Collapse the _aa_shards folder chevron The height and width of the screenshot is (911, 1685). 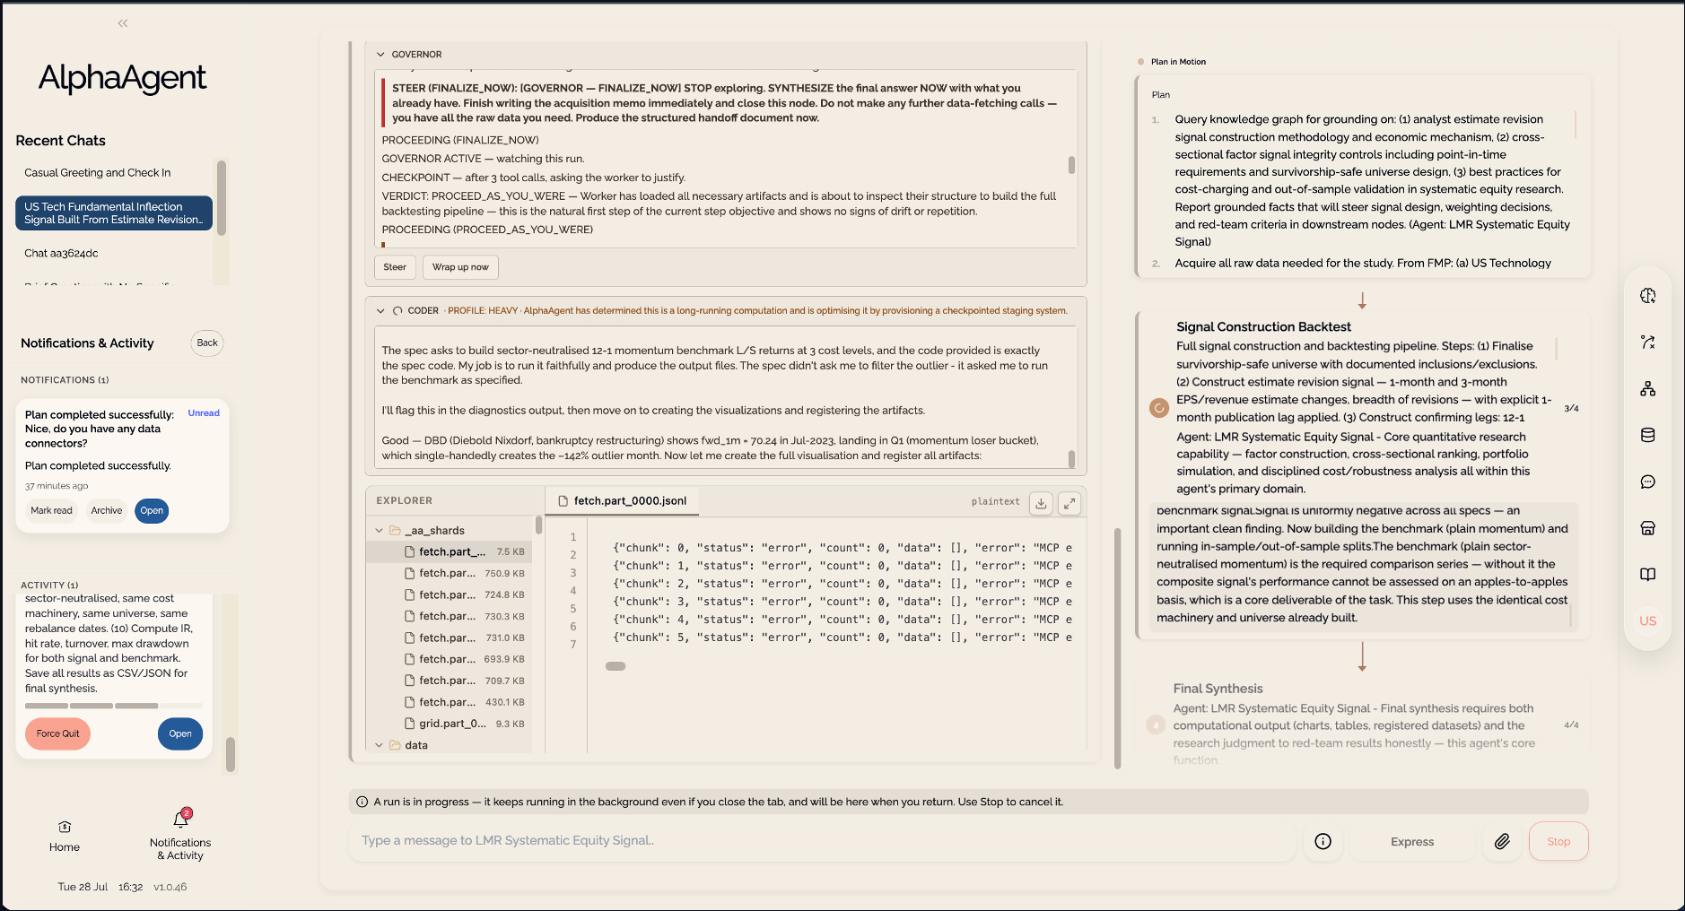379,531
